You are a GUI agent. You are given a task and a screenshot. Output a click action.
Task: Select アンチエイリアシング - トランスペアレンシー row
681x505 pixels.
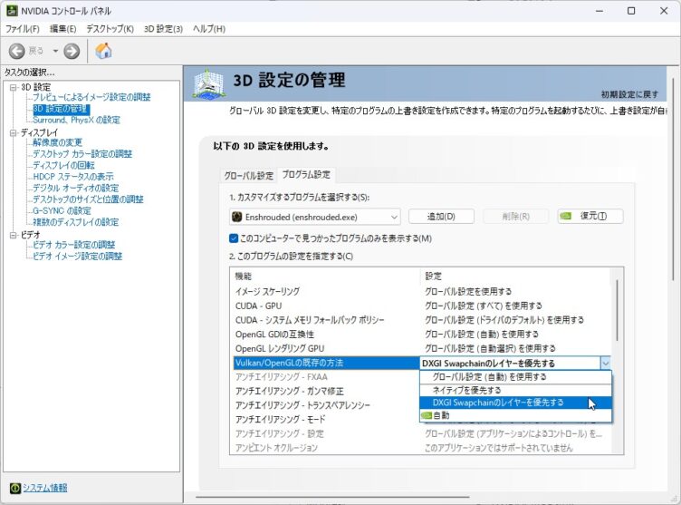326,405
